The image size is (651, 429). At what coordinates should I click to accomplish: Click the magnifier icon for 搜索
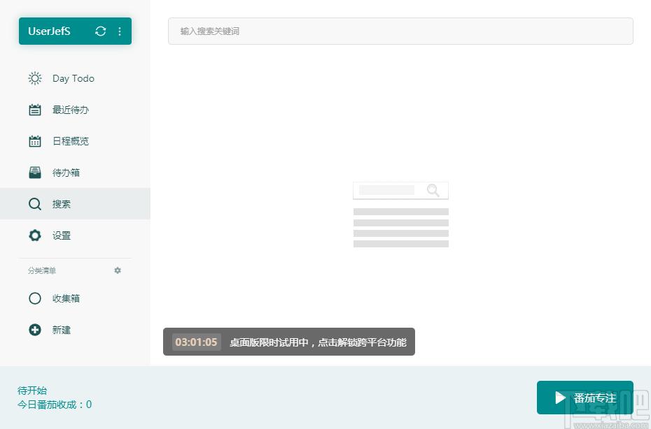[35, 204]
